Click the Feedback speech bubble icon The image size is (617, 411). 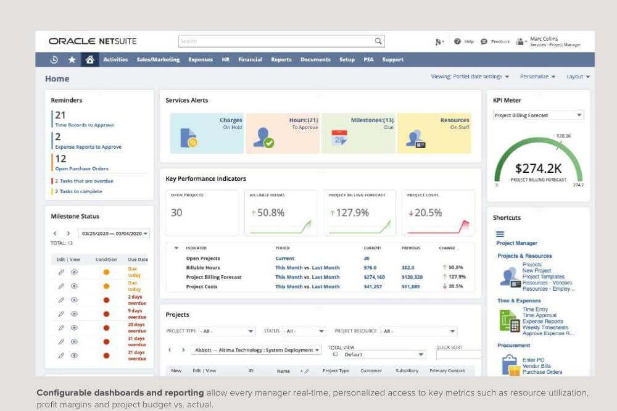click(484, 41)
